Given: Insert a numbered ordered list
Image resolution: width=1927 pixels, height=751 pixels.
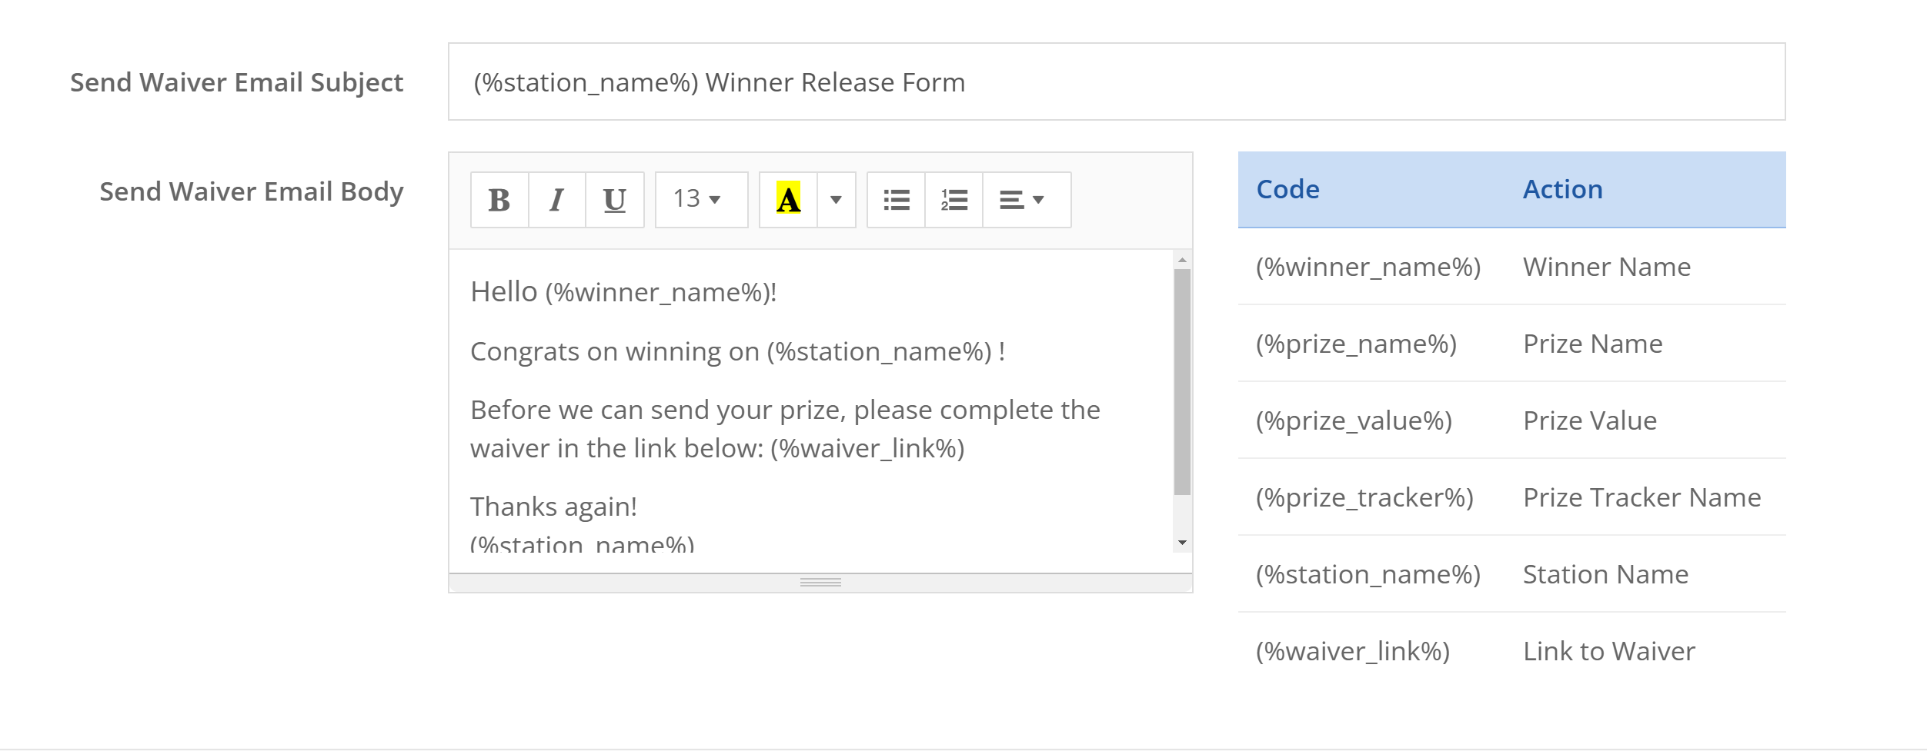Looking at the screenshot, I should coord(953,200).
